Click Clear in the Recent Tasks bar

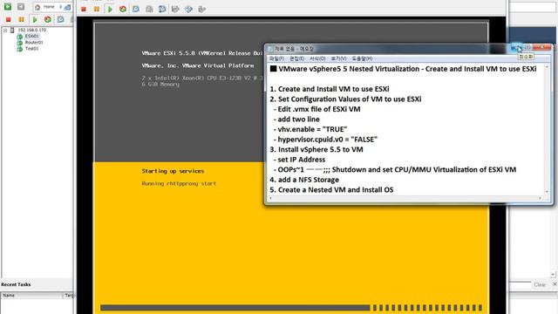point(540,284)
